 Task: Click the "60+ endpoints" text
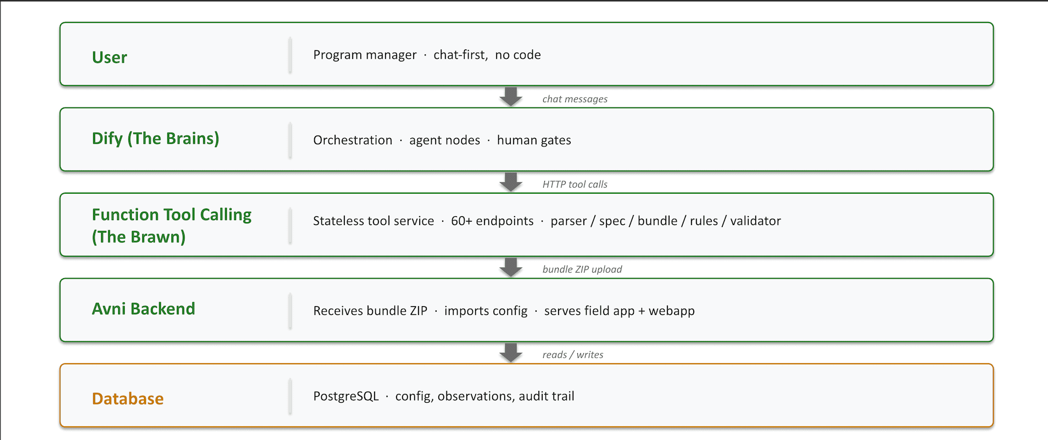492,221
